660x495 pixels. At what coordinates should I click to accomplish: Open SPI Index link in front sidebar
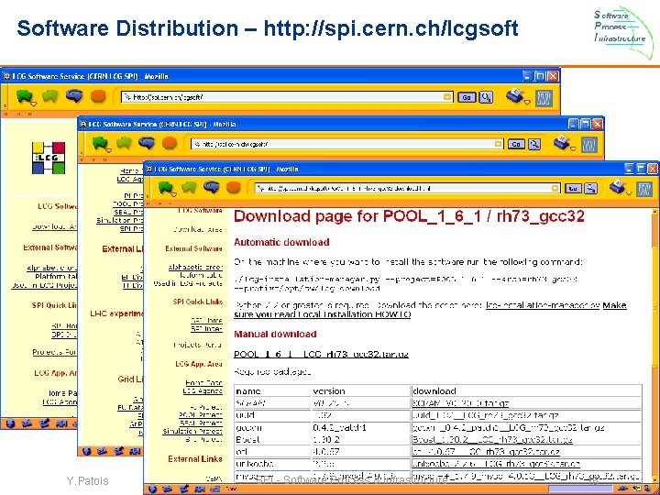coord(206,329)
